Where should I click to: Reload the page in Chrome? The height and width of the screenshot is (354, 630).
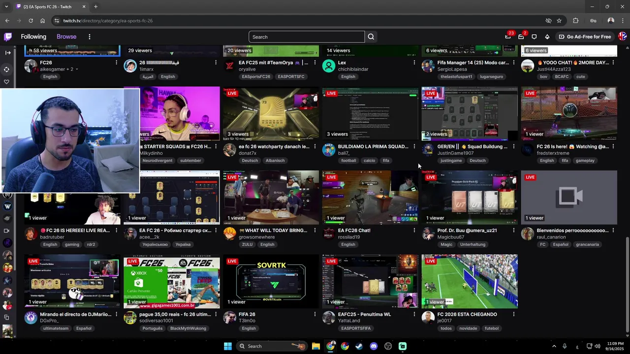[x=31, y=21]
